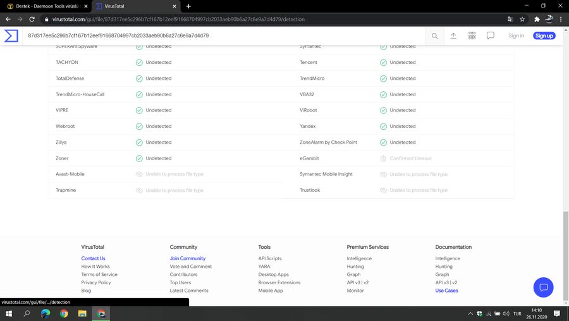Open the browser extensions puzzle icon

pyautogui.click(x=537, y=19)
